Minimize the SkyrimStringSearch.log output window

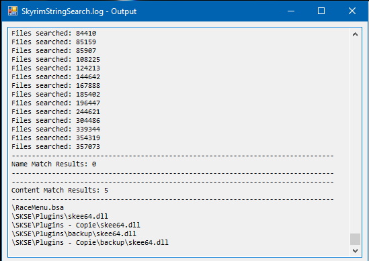[291, 11]
